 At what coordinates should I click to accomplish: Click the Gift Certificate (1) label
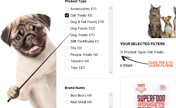85,42
